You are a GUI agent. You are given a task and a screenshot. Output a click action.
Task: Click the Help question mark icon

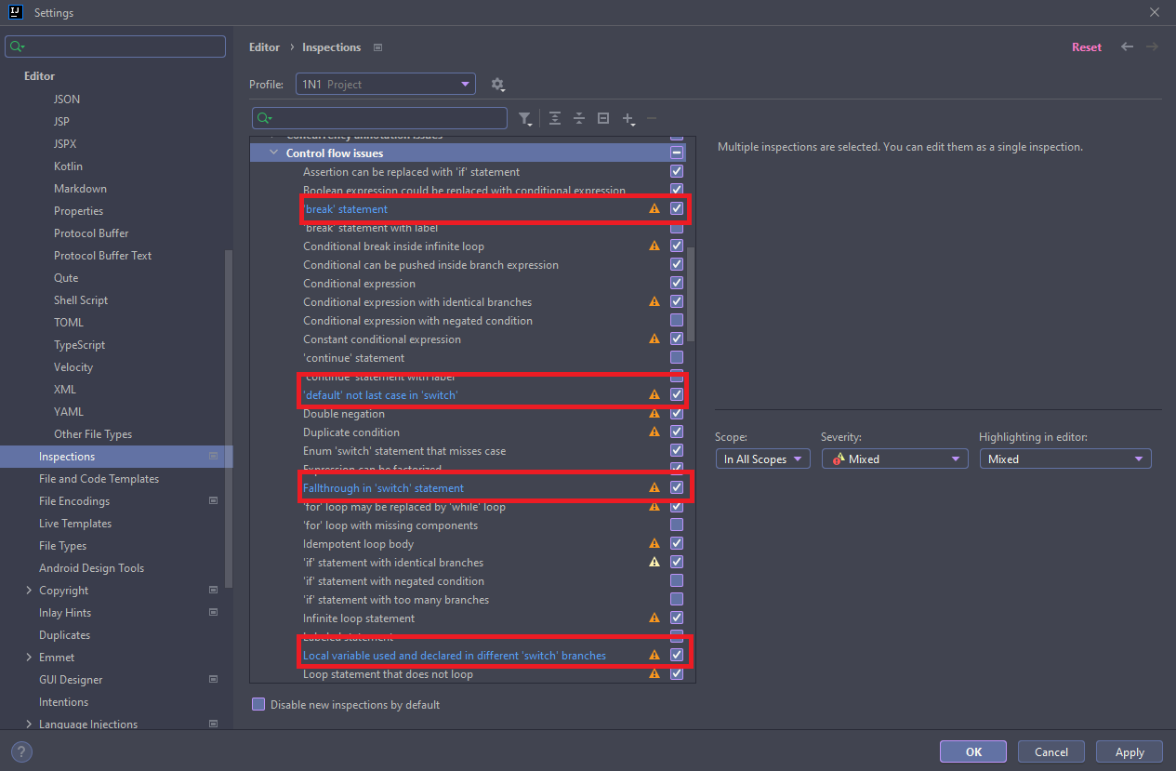tap(20, 751)
